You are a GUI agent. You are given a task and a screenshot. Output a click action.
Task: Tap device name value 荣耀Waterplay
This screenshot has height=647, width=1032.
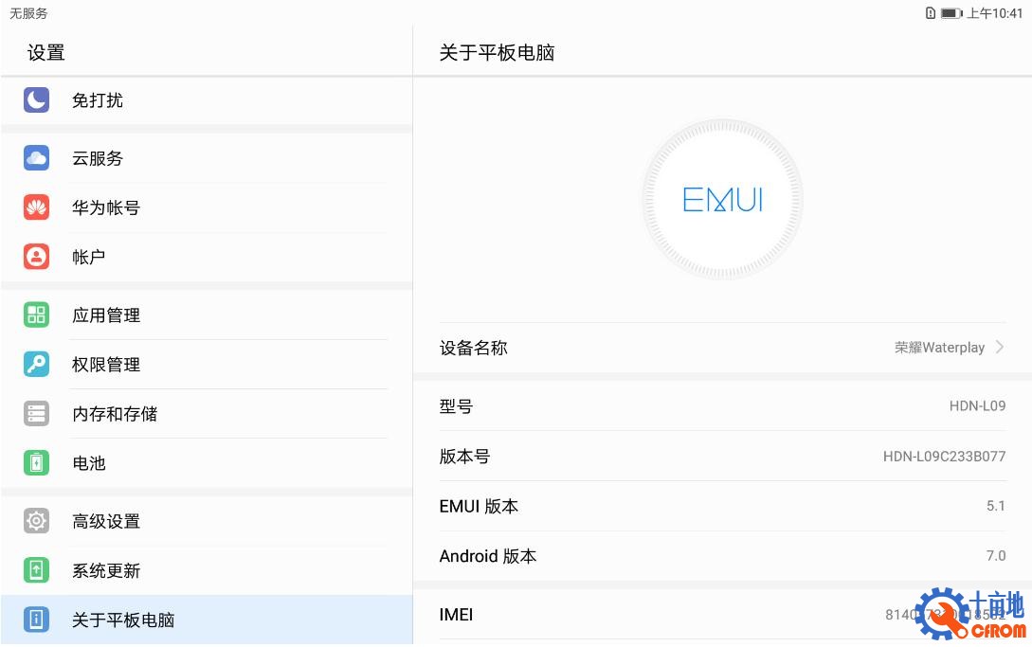click(x=939, y=348)
